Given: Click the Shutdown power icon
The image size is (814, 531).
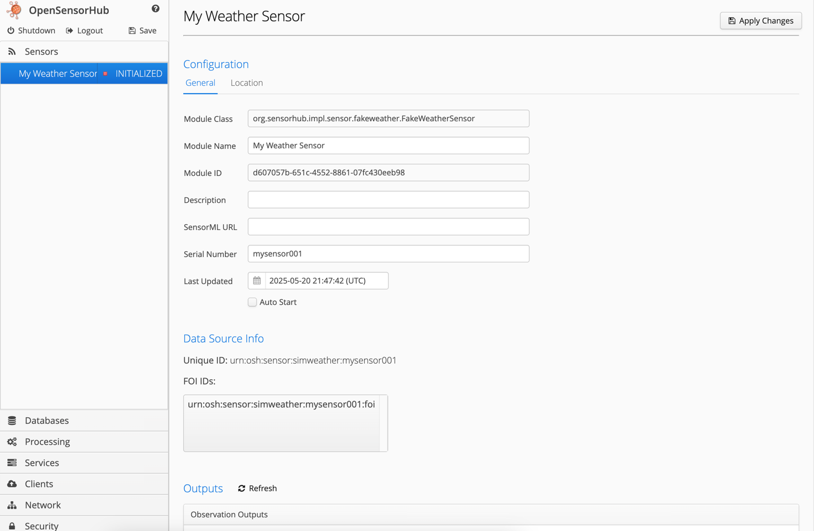Looking at the screenshot, I should [x=11, y=30].
